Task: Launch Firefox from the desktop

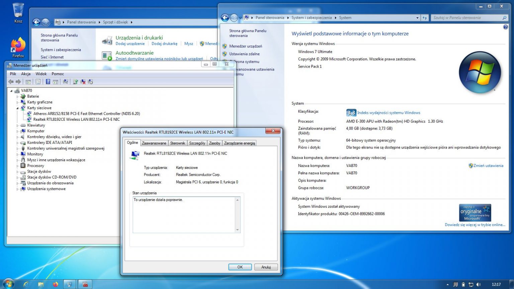Action: (17, 45)
